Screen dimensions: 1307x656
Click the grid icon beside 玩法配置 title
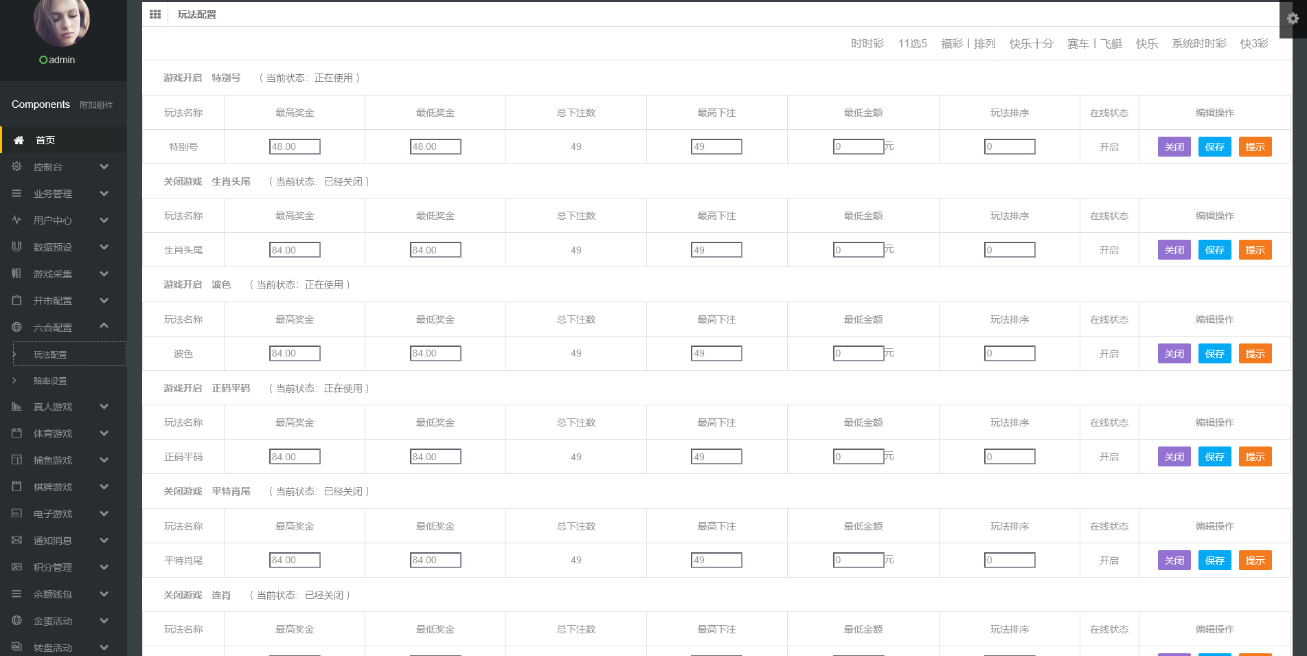click(155, 14)
